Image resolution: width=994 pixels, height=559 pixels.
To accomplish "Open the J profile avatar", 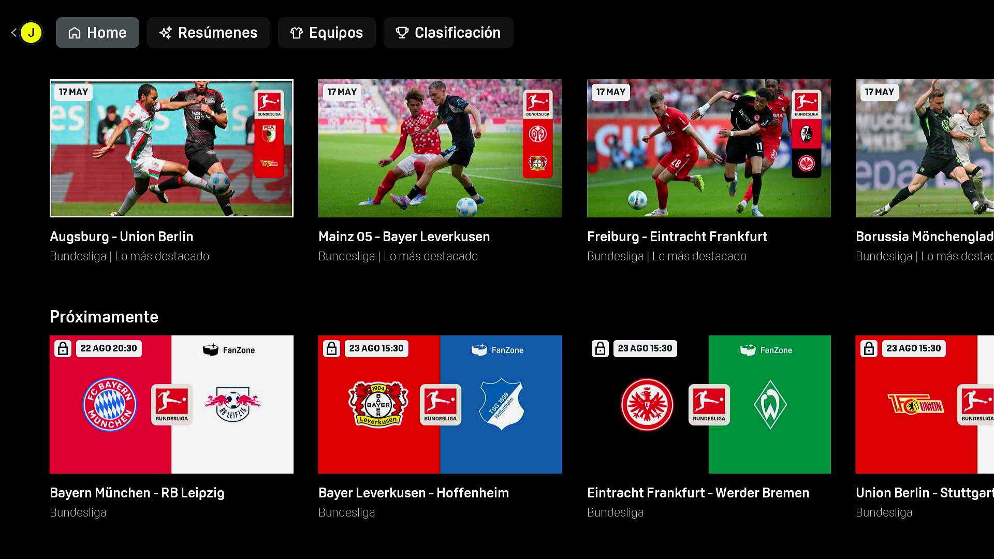I will click(x=31, y=33).
